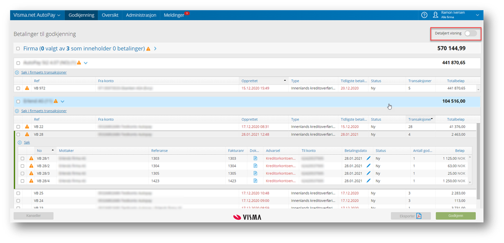This screenshot has height=243, width=504.
Task: Click the warning triangle on row VB 972
Action: tap(27, 88)
